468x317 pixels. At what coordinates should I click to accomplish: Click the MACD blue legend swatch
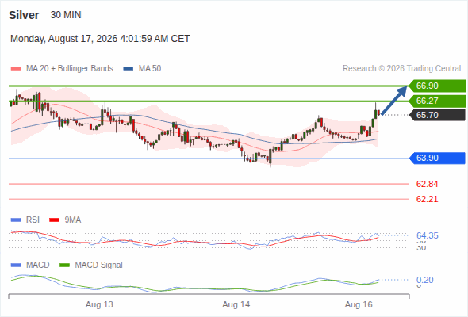coord(16,265)
